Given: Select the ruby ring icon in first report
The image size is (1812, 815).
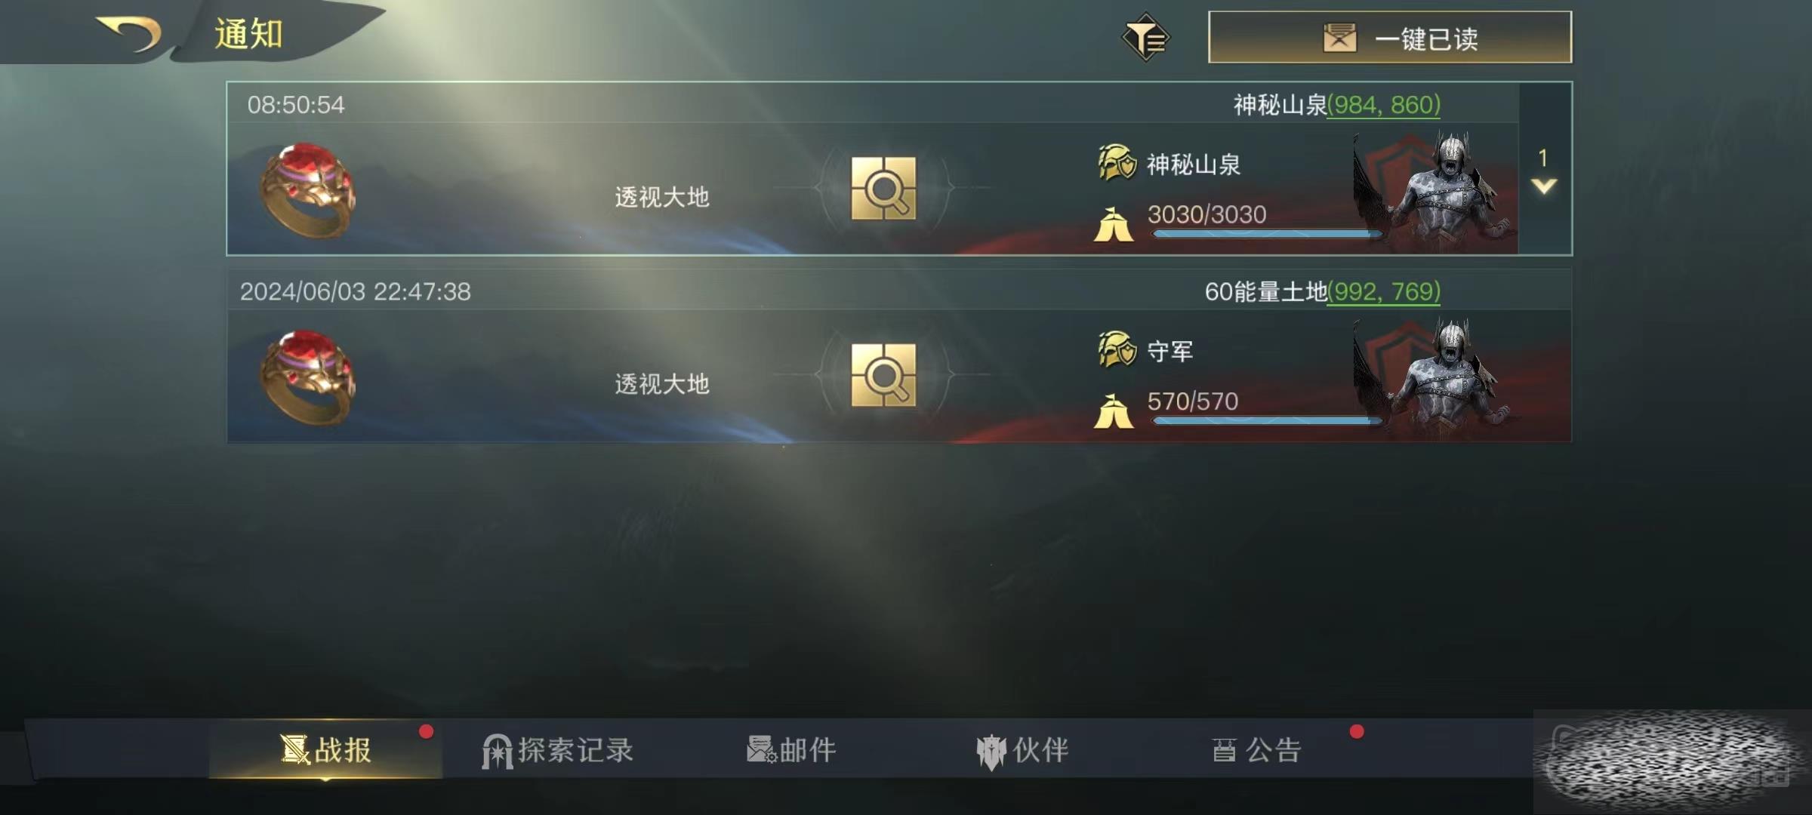Looking at the screenshot, I should point(307,189).
